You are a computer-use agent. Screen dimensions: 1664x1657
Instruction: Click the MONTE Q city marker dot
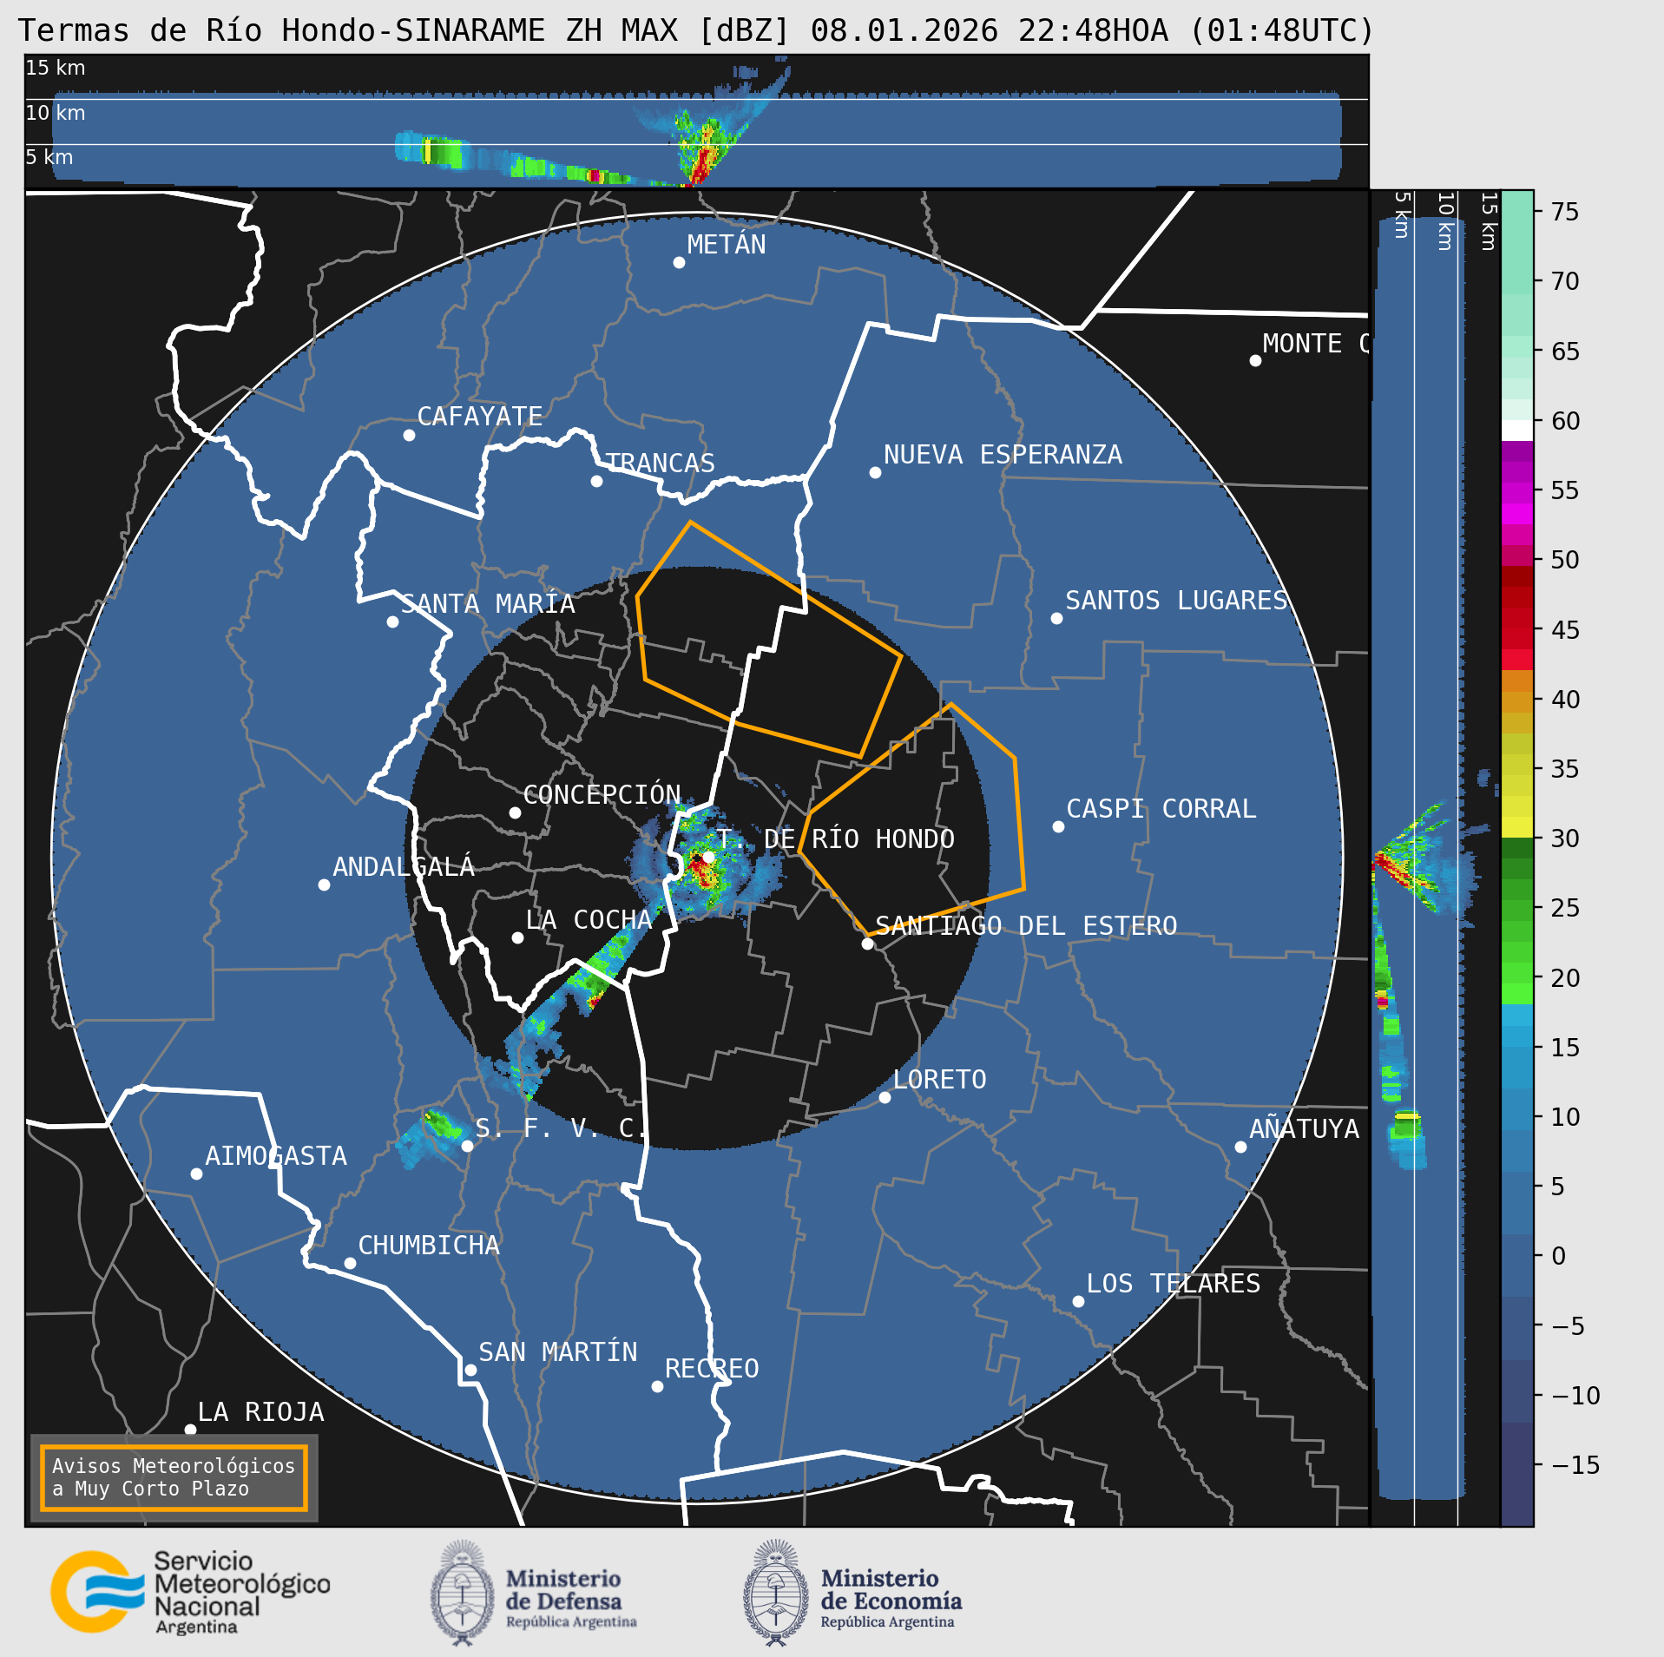click(x=1255, y=360)
